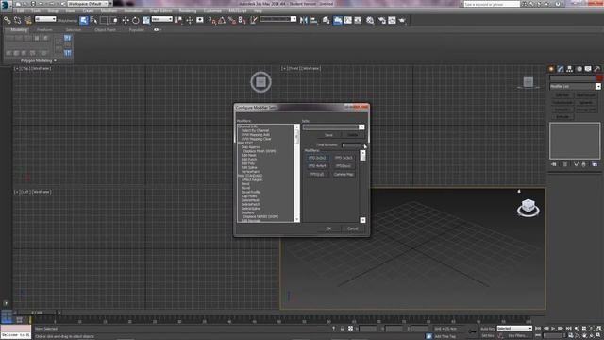Switch to the Object Paint ribbon tab
Screen dimensions: 604x340
pyautogui.click(x=105, y=29)
